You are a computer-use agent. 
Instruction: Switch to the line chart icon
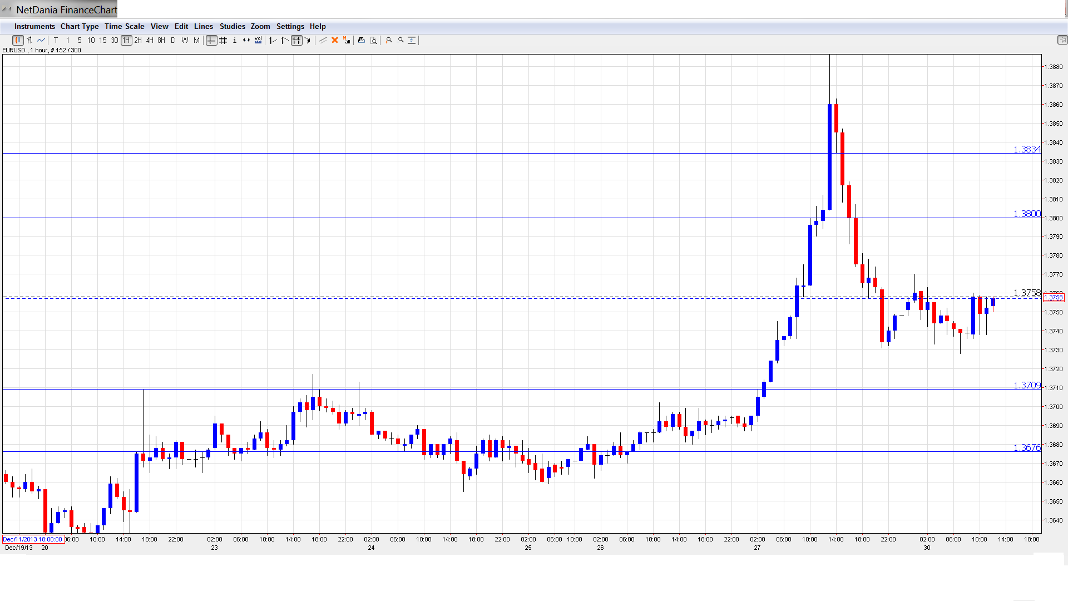(x=41, y=40)
